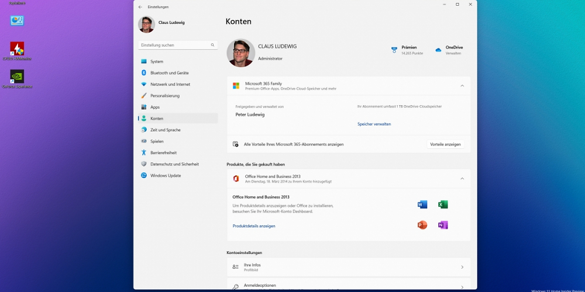585x292 pixels.
Task: Click the Office 2013 logo icon
Action: [236, 179]
